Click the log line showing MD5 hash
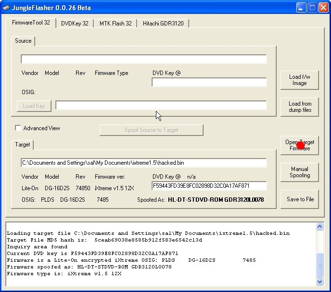The height and width of the screenshot is (292, 331). point(104,240)
